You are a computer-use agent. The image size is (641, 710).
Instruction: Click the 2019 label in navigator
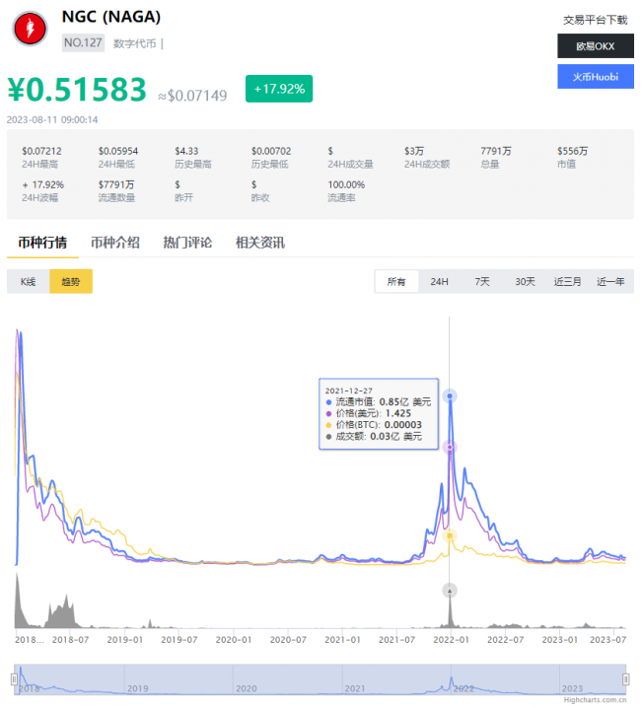[x=138, y=688]
